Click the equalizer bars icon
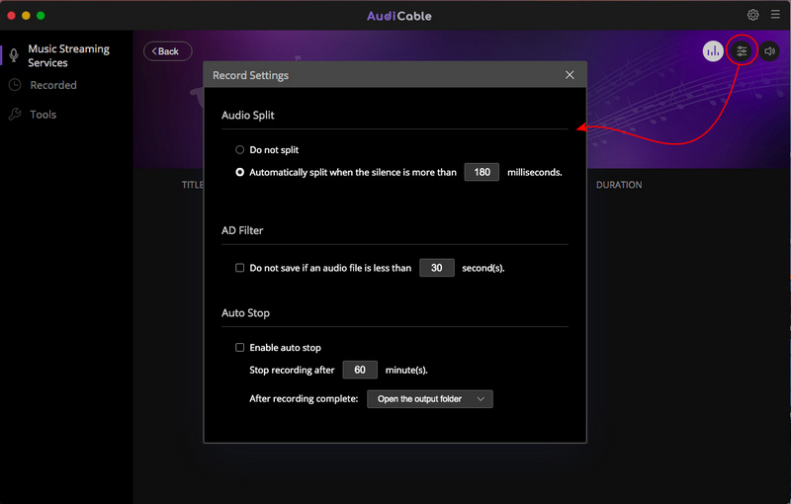The image size is (791, 504). [x=713, y=51]
